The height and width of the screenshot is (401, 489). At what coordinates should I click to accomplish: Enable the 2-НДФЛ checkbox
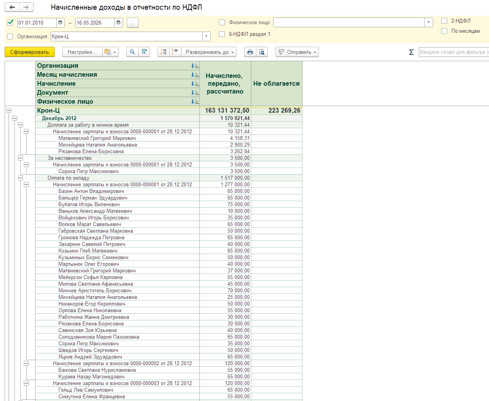click(444, 21)
